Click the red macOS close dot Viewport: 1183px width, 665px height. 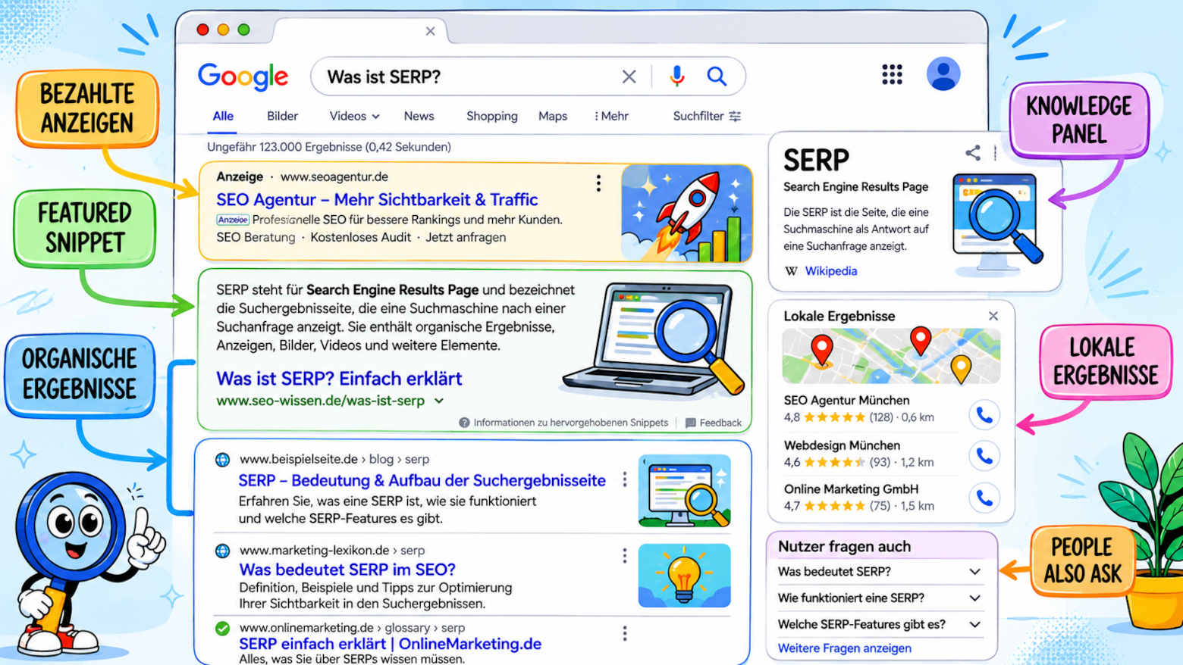click(202, 30)
